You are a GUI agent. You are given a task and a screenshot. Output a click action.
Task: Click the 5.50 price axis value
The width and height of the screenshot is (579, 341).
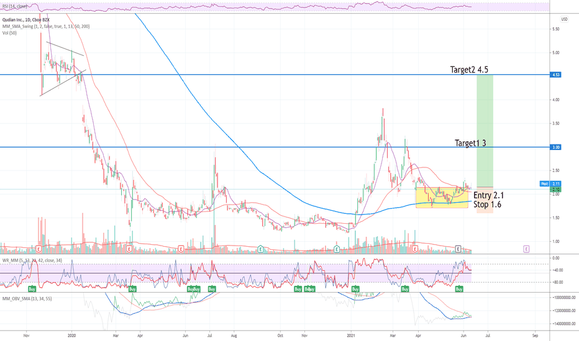(555, 29)
